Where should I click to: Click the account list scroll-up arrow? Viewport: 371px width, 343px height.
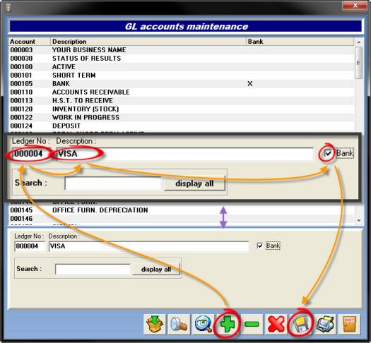[359, 42]
